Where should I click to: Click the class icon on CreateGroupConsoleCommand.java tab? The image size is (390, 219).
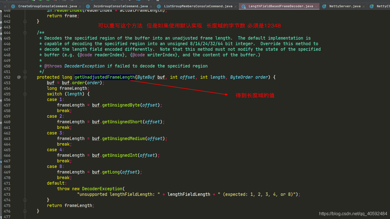pyautogui.click(x=13, y=6)
